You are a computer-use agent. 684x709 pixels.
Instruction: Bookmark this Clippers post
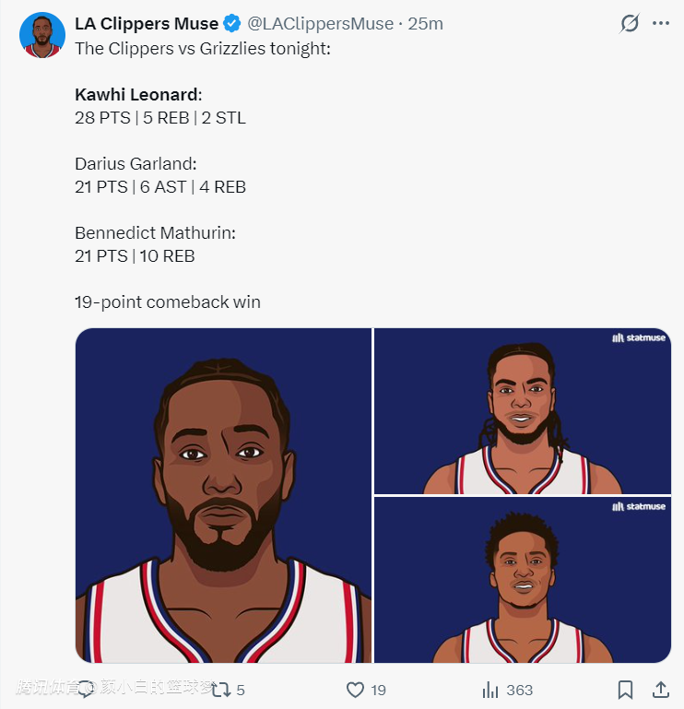(625, 690)
